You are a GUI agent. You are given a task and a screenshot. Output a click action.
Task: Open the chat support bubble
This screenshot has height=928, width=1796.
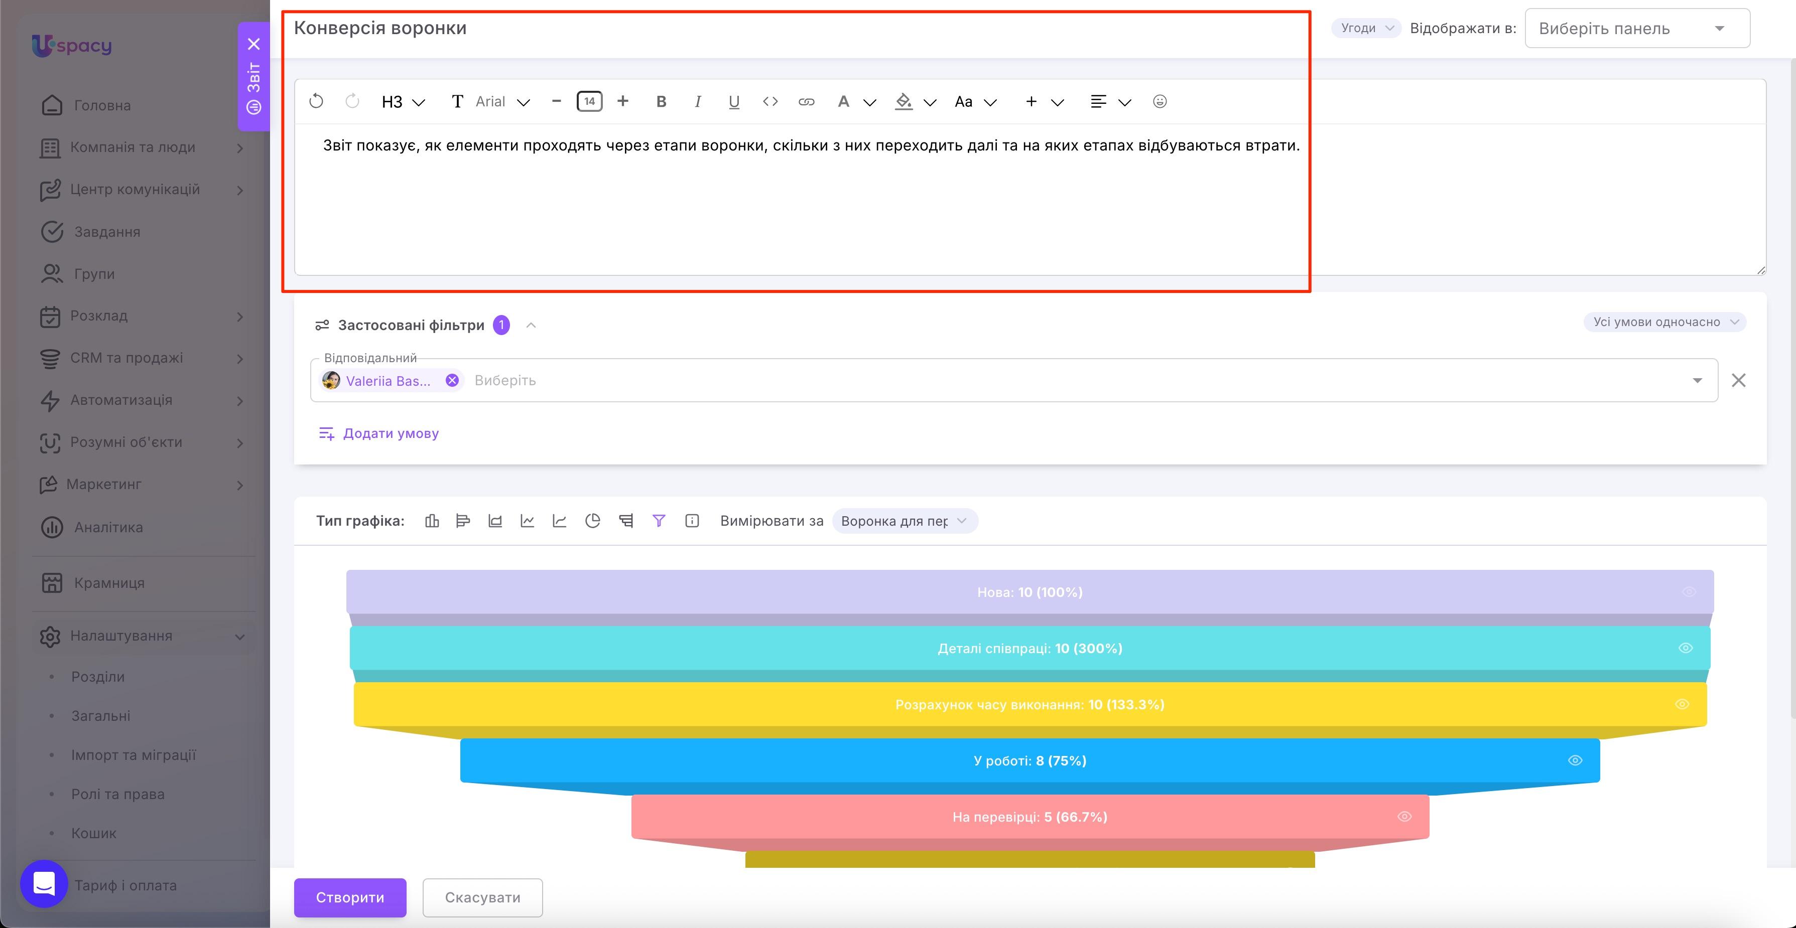point(44,884)
